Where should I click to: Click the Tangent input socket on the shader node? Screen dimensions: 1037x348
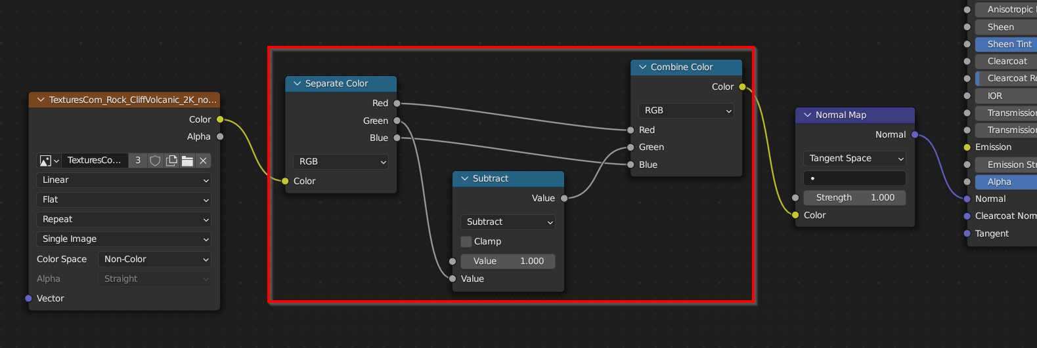967,233
